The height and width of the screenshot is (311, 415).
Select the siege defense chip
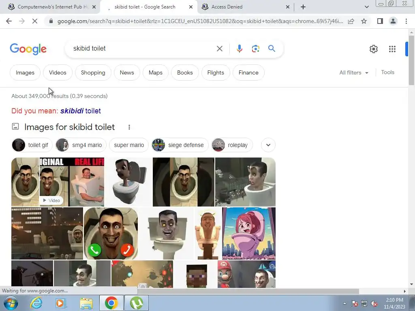click(x=180, y=145)
